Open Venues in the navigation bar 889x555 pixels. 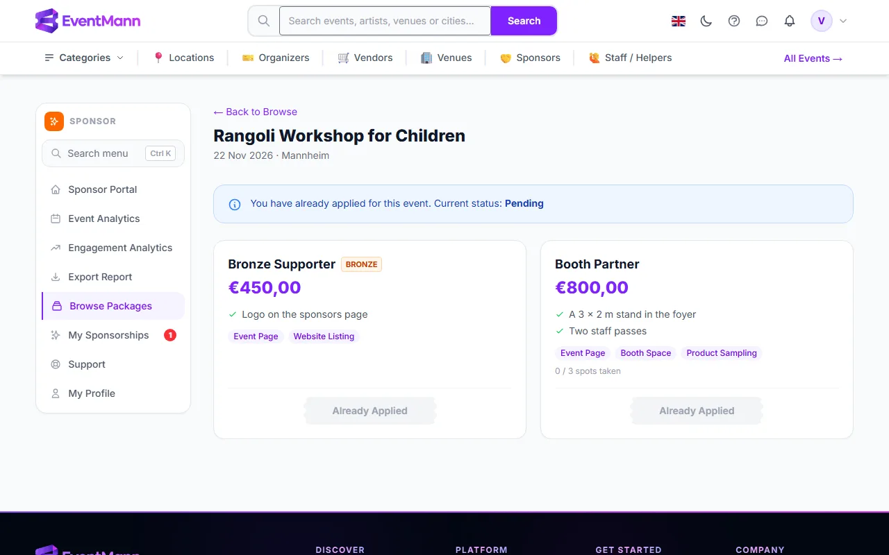click(x=446, y=58)
